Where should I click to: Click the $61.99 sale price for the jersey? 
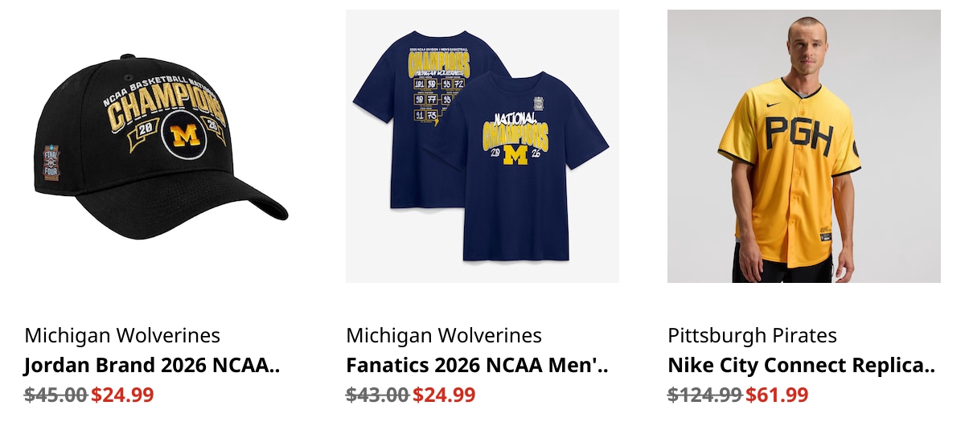tap(777, 395)
